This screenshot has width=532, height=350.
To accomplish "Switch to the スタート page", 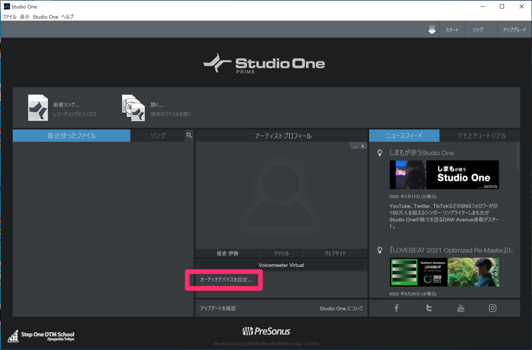I will coord(452,30).
